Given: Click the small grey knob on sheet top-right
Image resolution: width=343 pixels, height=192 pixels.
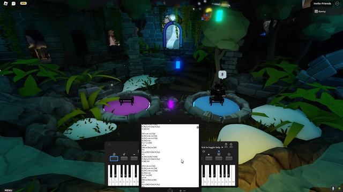Looking at the screenshot, I should point(198,127).
